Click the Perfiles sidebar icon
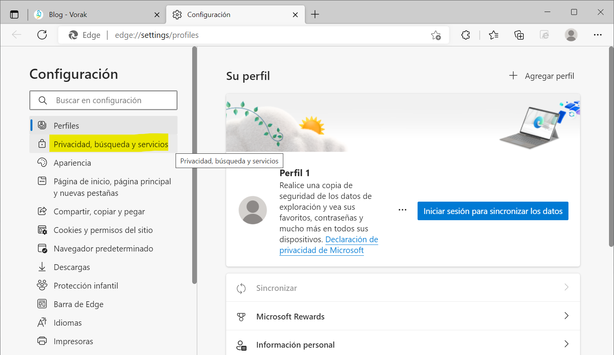The height and width of the screenshot is (355, 614). [x=42, y=125]
